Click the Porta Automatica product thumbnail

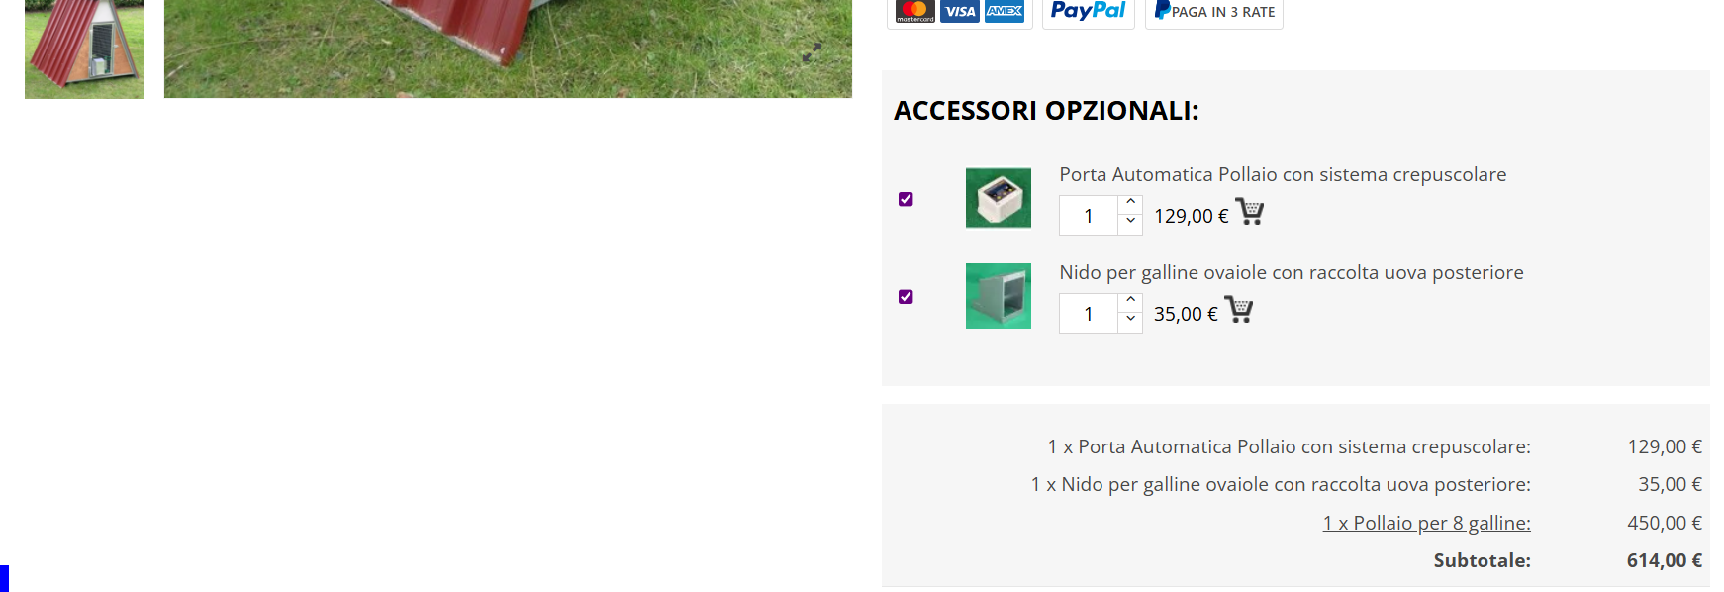click(999, 198)
